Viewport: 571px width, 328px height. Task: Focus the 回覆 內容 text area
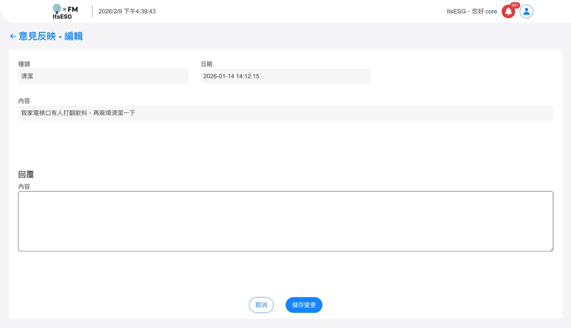click(x=285, y=221)
